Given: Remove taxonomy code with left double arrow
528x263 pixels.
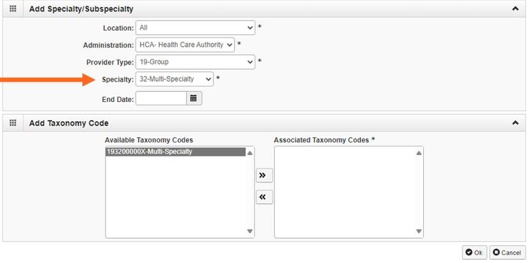Looking at the screenshot, I should 263,197.
